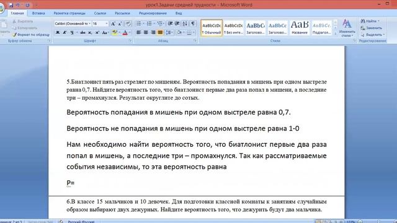
Task: Click the Заменить button
Action: [372, 28]
